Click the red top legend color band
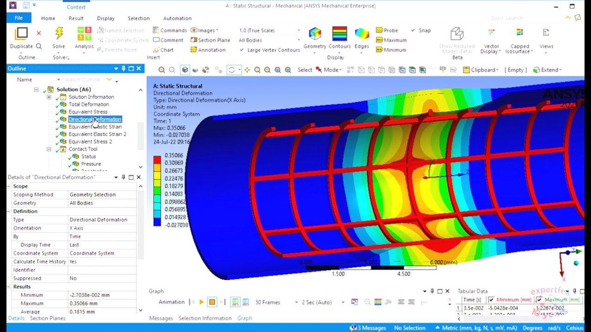This screenshot has height=332, width=591. pos(157,160)
